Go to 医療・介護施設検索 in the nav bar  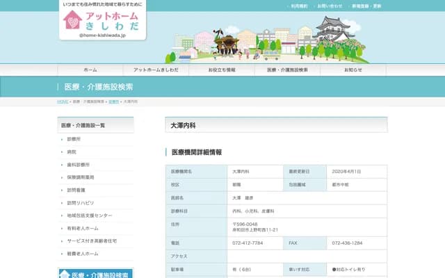pyautogui.click(x=287, y=70)
